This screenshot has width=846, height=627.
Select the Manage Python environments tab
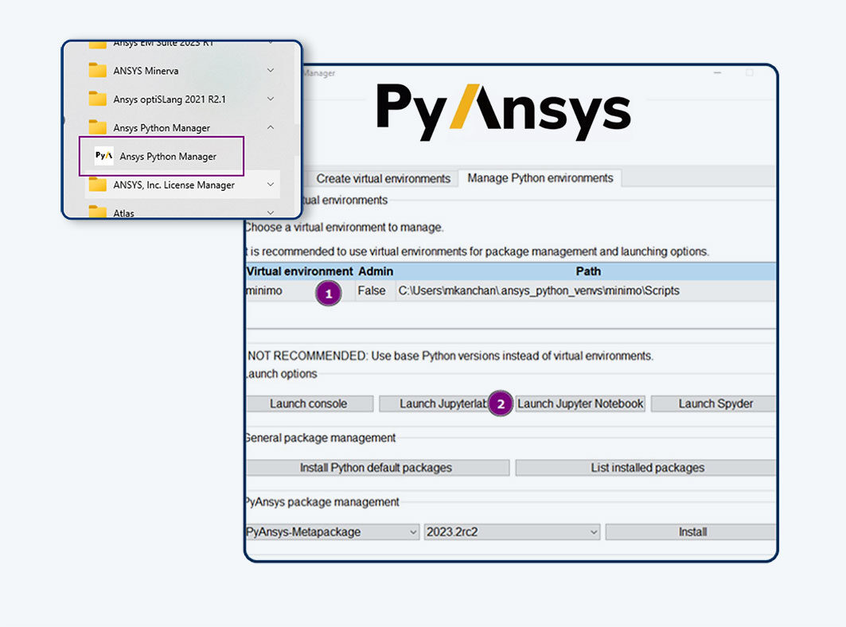[x=540, y=178]
